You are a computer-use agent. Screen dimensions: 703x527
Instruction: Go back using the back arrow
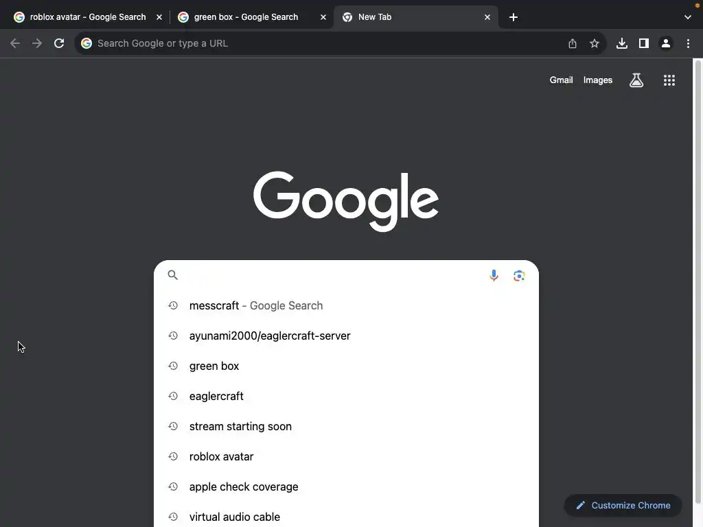[x=15, y=43]
